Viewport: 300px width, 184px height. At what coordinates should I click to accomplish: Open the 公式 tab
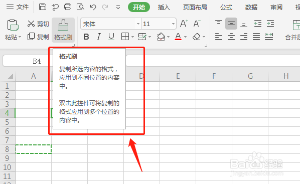click(x=226, y=7)
